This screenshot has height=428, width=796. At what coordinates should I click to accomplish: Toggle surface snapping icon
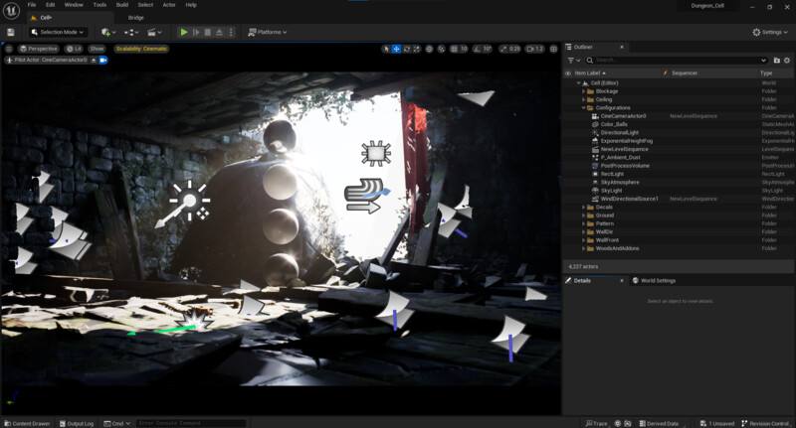pyautogui.click(x=441, y=49)
